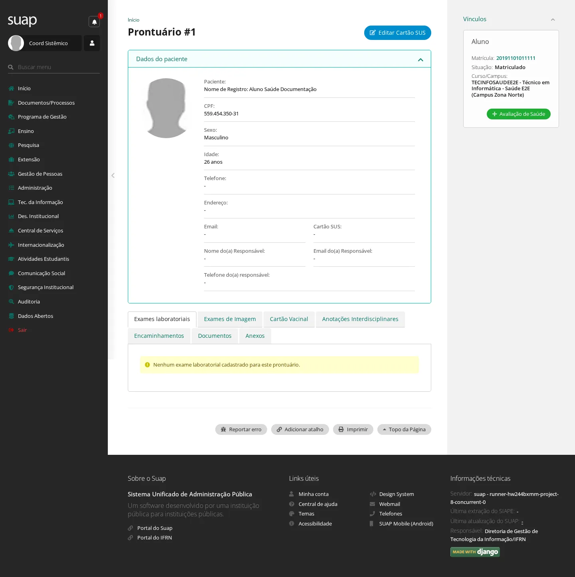Switch to the Cartão Vacinal tab
This screenshot has width=575, height=577.
[x=289, y=319]
